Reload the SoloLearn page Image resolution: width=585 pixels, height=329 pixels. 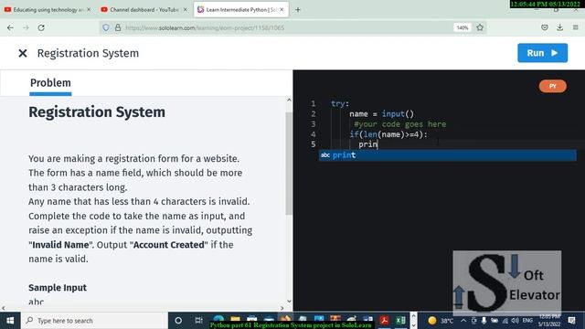click(x=41, y=27)
